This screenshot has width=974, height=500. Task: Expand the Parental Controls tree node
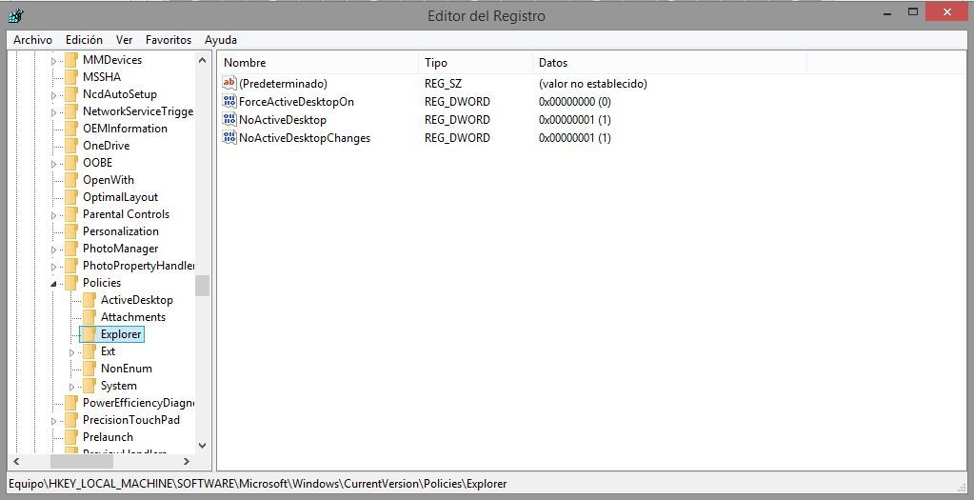click(53, 215)
